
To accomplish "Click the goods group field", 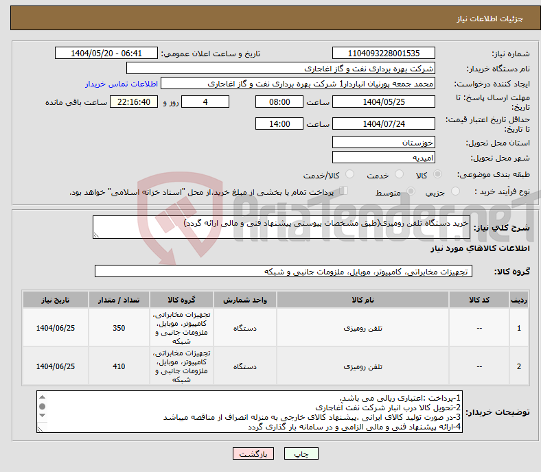I will tap(284, 271).
